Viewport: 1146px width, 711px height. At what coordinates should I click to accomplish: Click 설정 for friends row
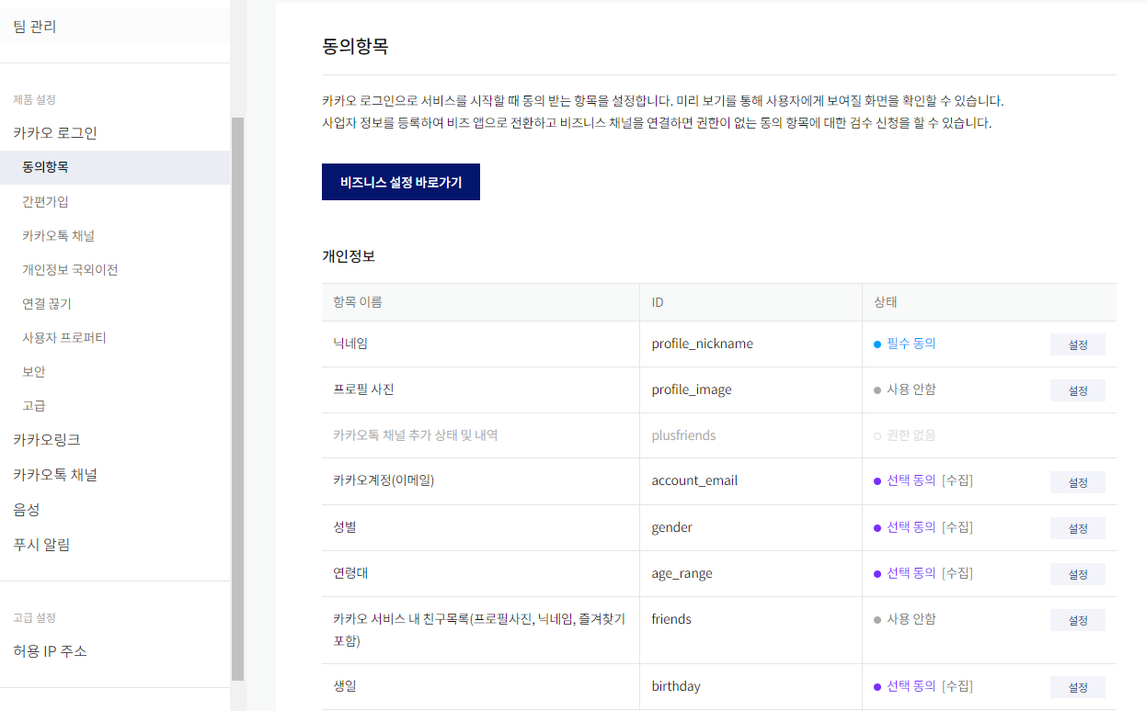coord(1078,620)
